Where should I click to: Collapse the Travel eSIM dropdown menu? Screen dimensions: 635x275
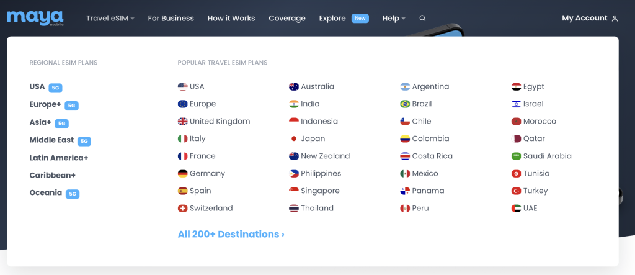point(110,18)
